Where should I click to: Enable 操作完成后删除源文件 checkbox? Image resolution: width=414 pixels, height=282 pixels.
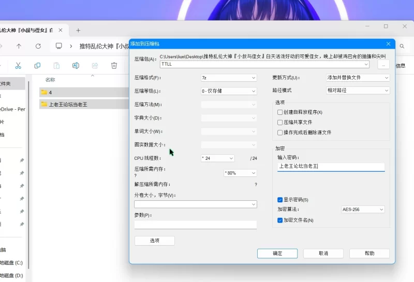(x=280, y=132)
